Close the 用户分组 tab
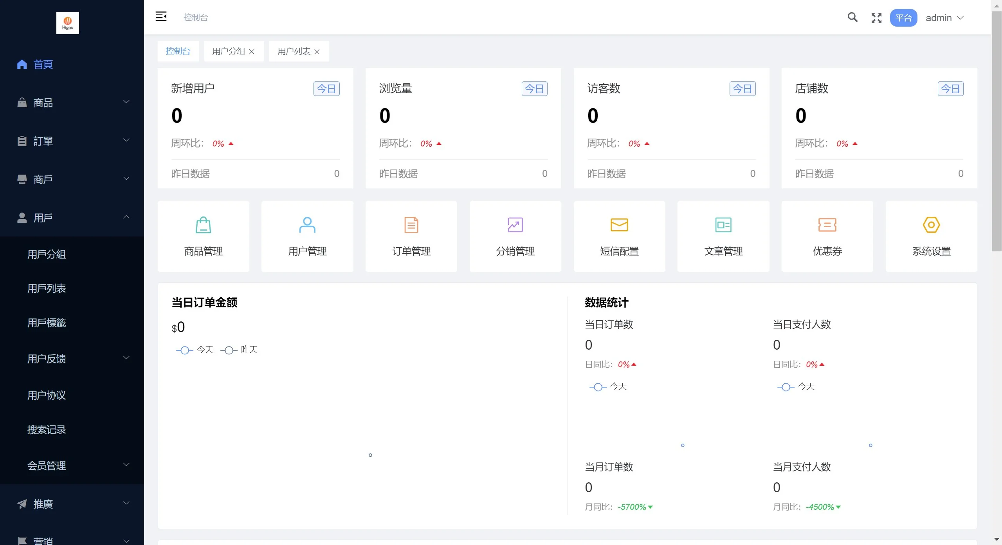This screenshot has height=545, width=1002. [252, 52]
